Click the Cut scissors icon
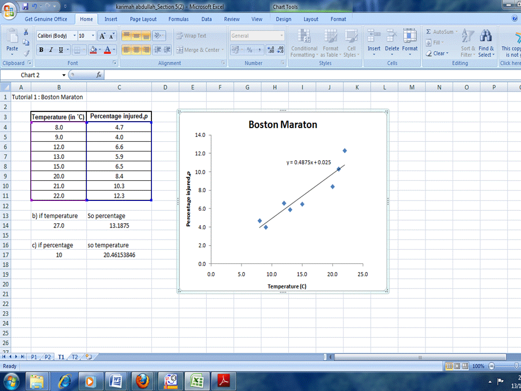Image resolution: width=521 pixels, height=391 pixels. (x=26, y=32)
